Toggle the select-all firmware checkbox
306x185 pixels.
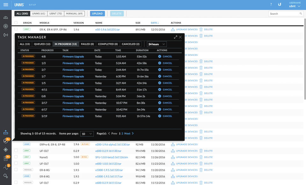click(16, 23)
